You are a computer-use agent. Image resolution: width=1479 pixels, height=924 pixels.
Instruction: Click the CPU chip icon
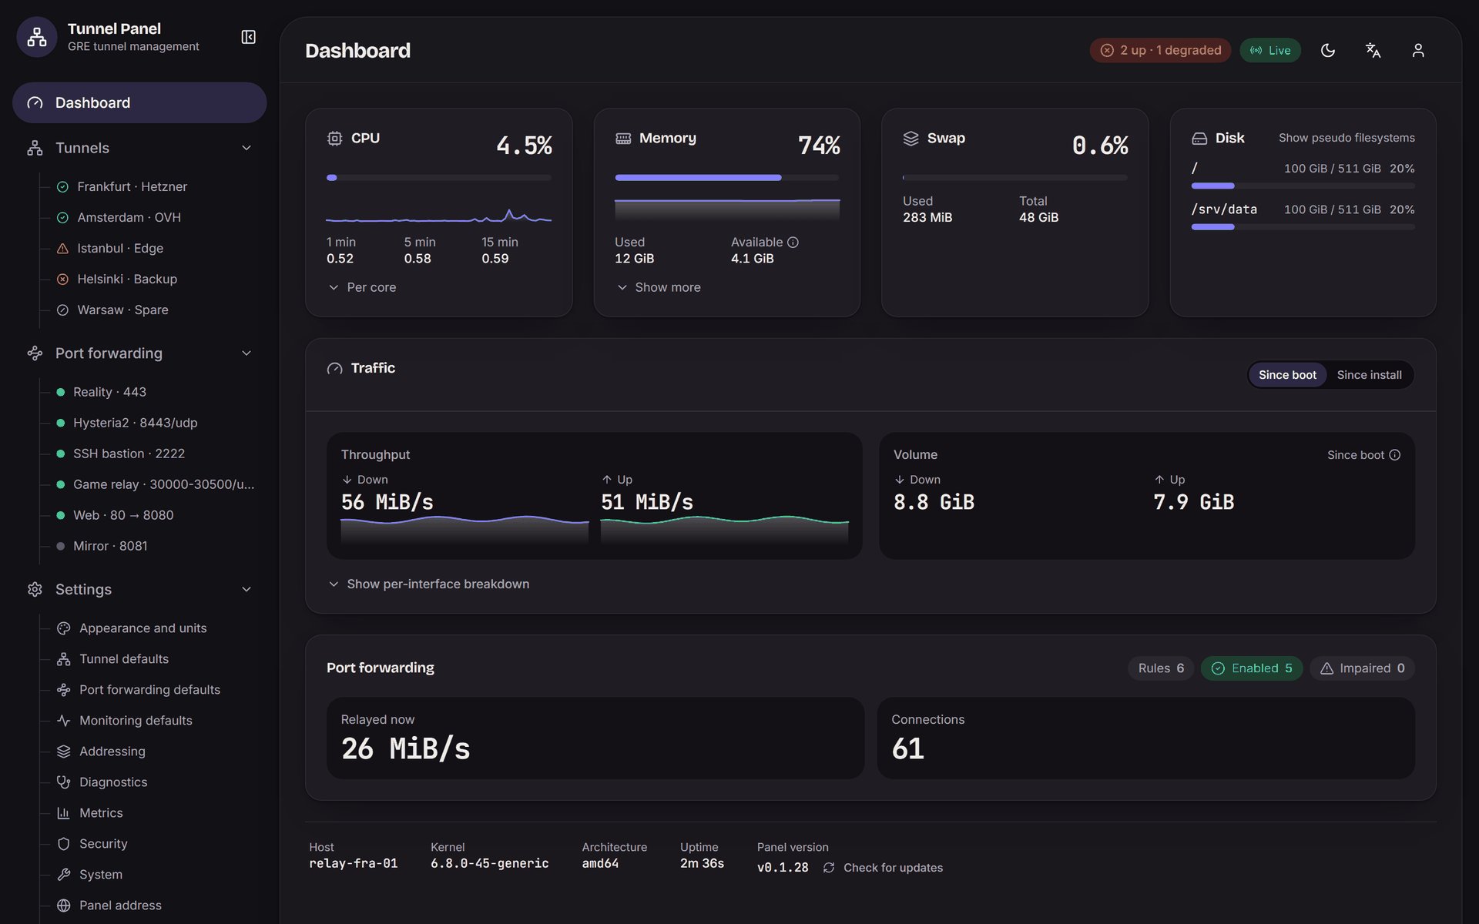pyautogui.click(x=334, y=138)
